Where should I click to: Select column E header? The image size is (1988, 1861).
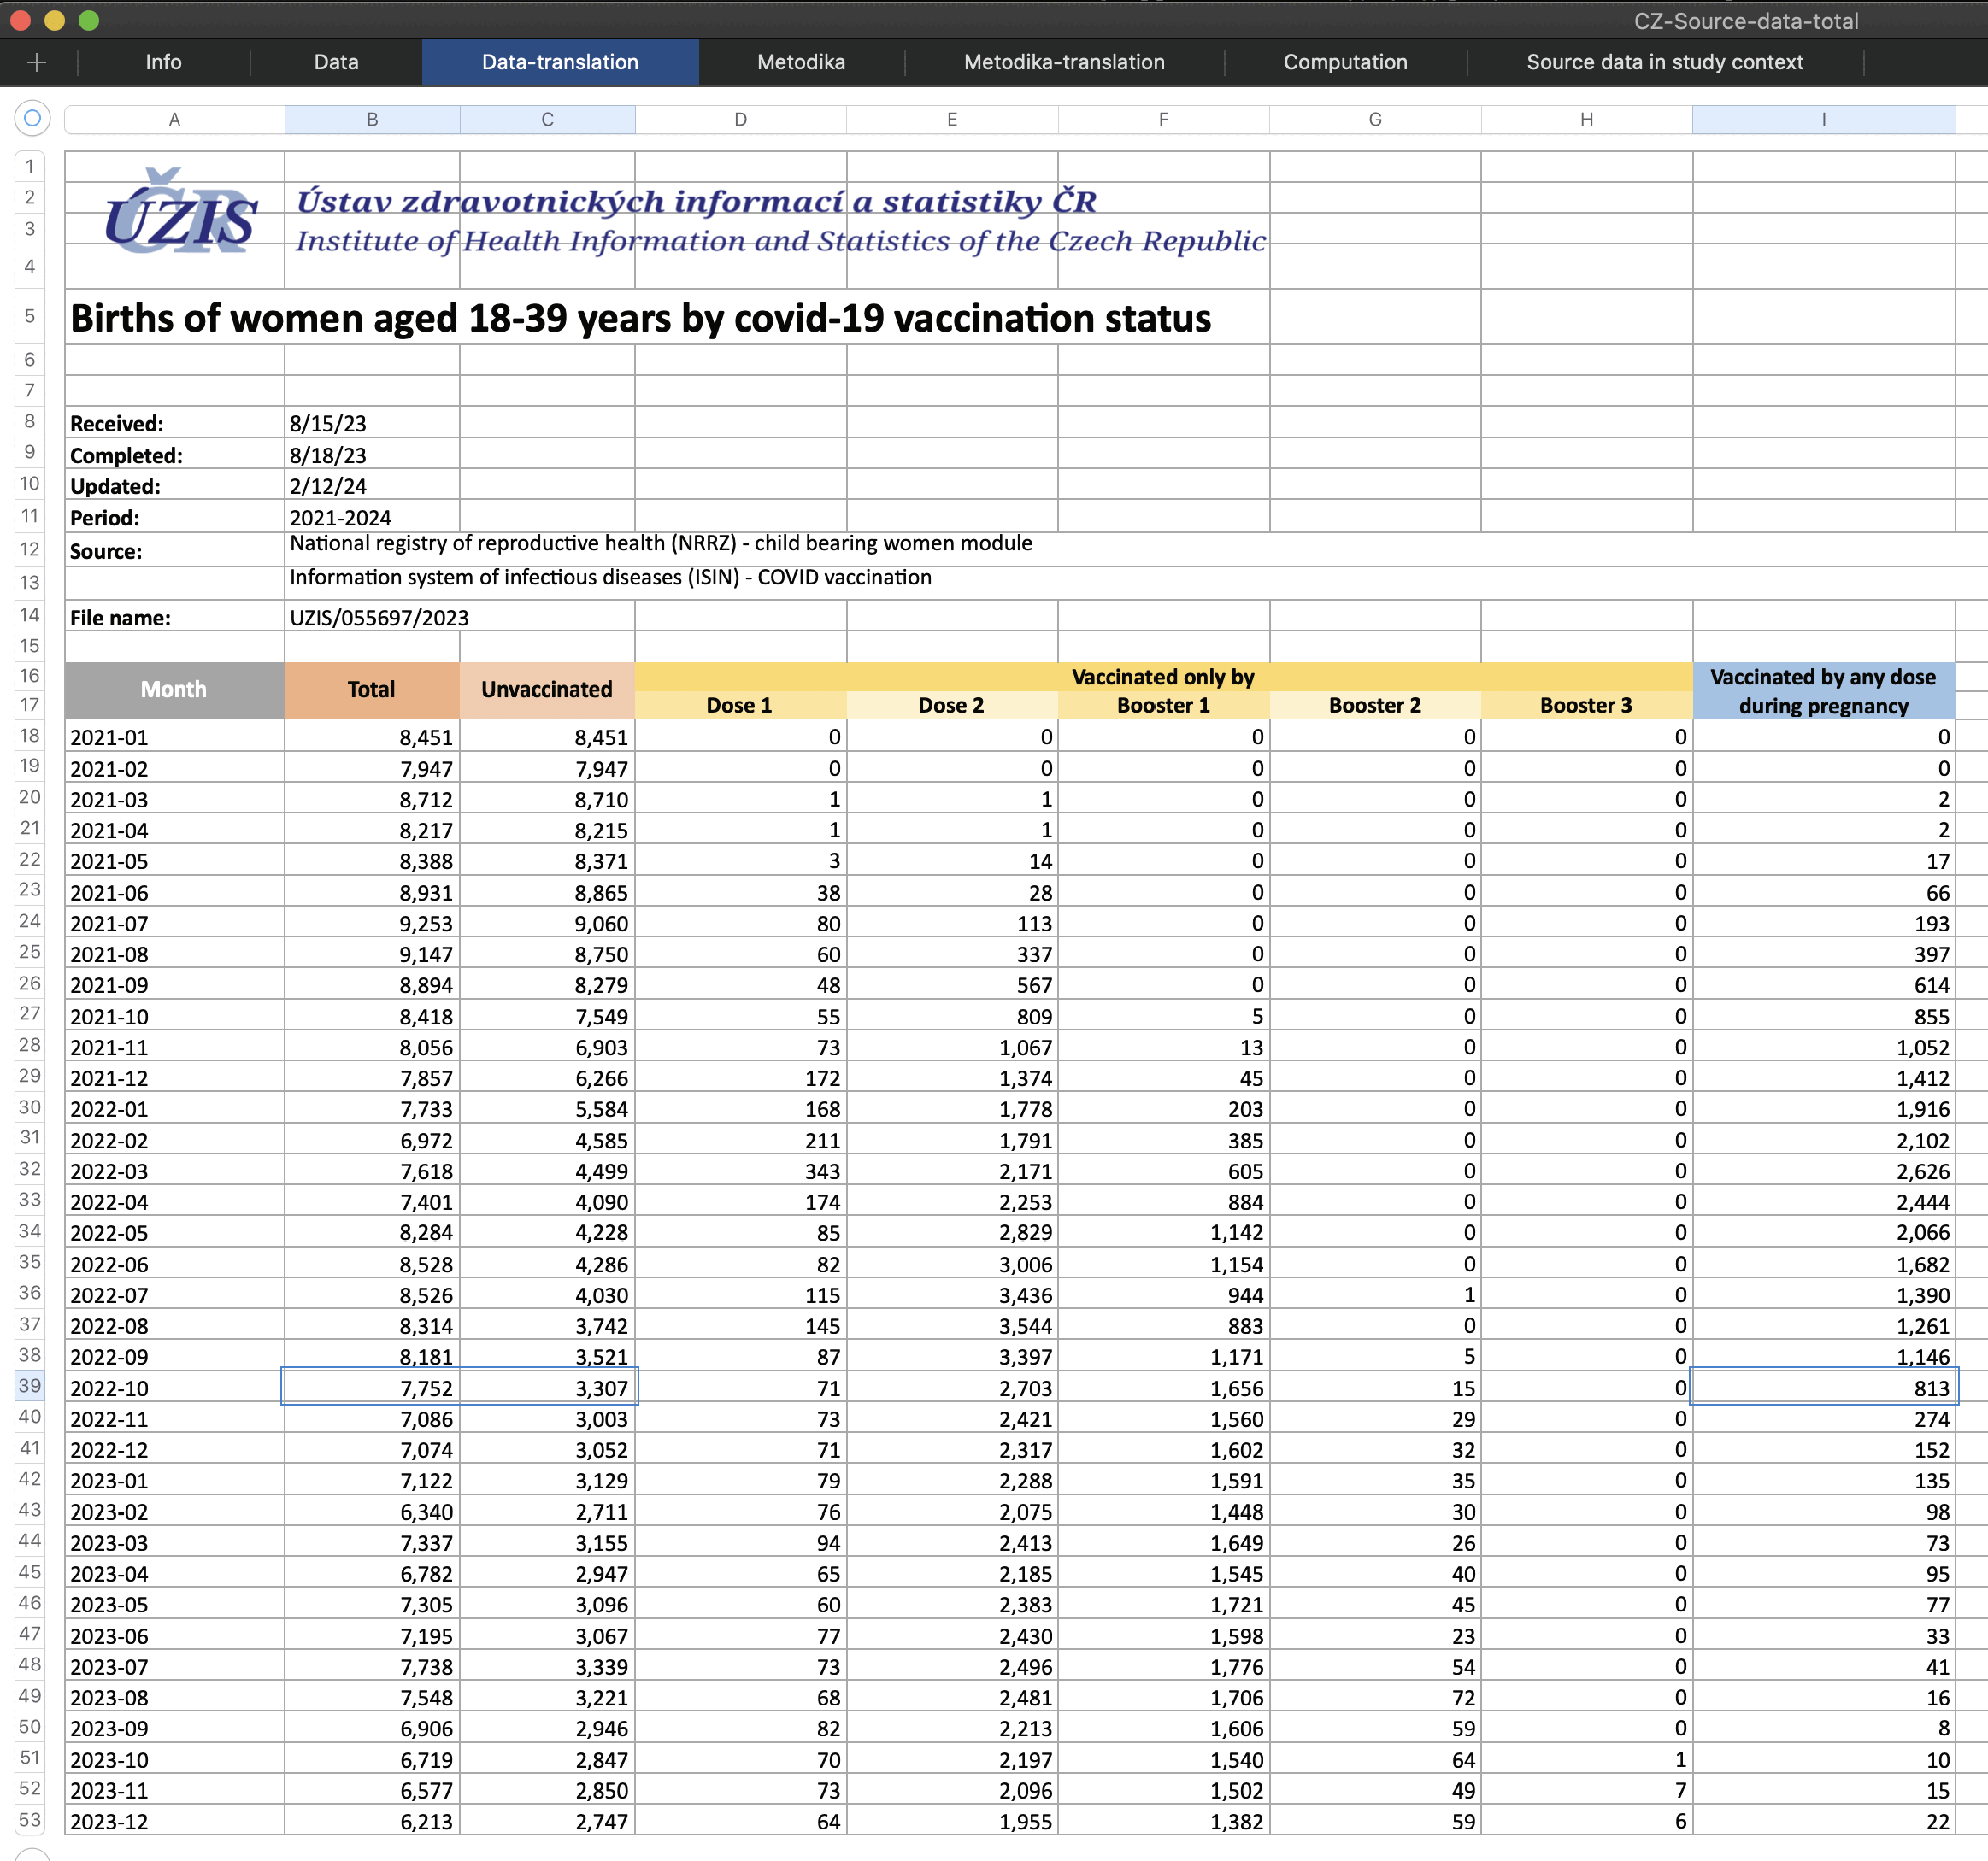952,120
